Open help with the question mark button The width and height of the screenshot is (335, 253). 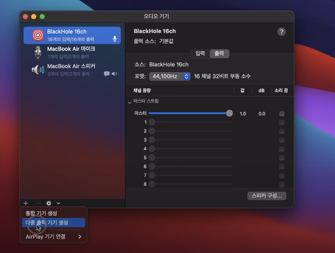point(282,32)
